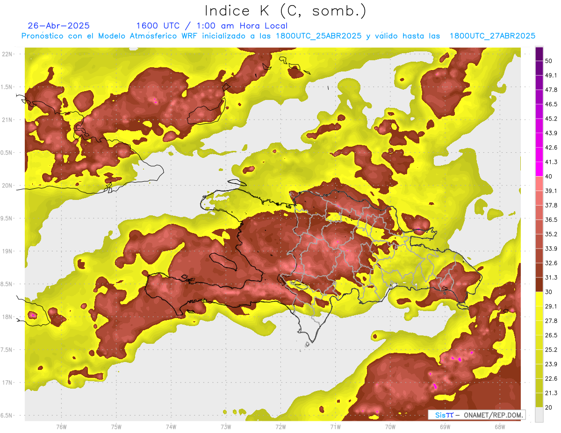
Task: Click the "22.6" color scale label
Action: pyautogui.click(x=551, y=379)
